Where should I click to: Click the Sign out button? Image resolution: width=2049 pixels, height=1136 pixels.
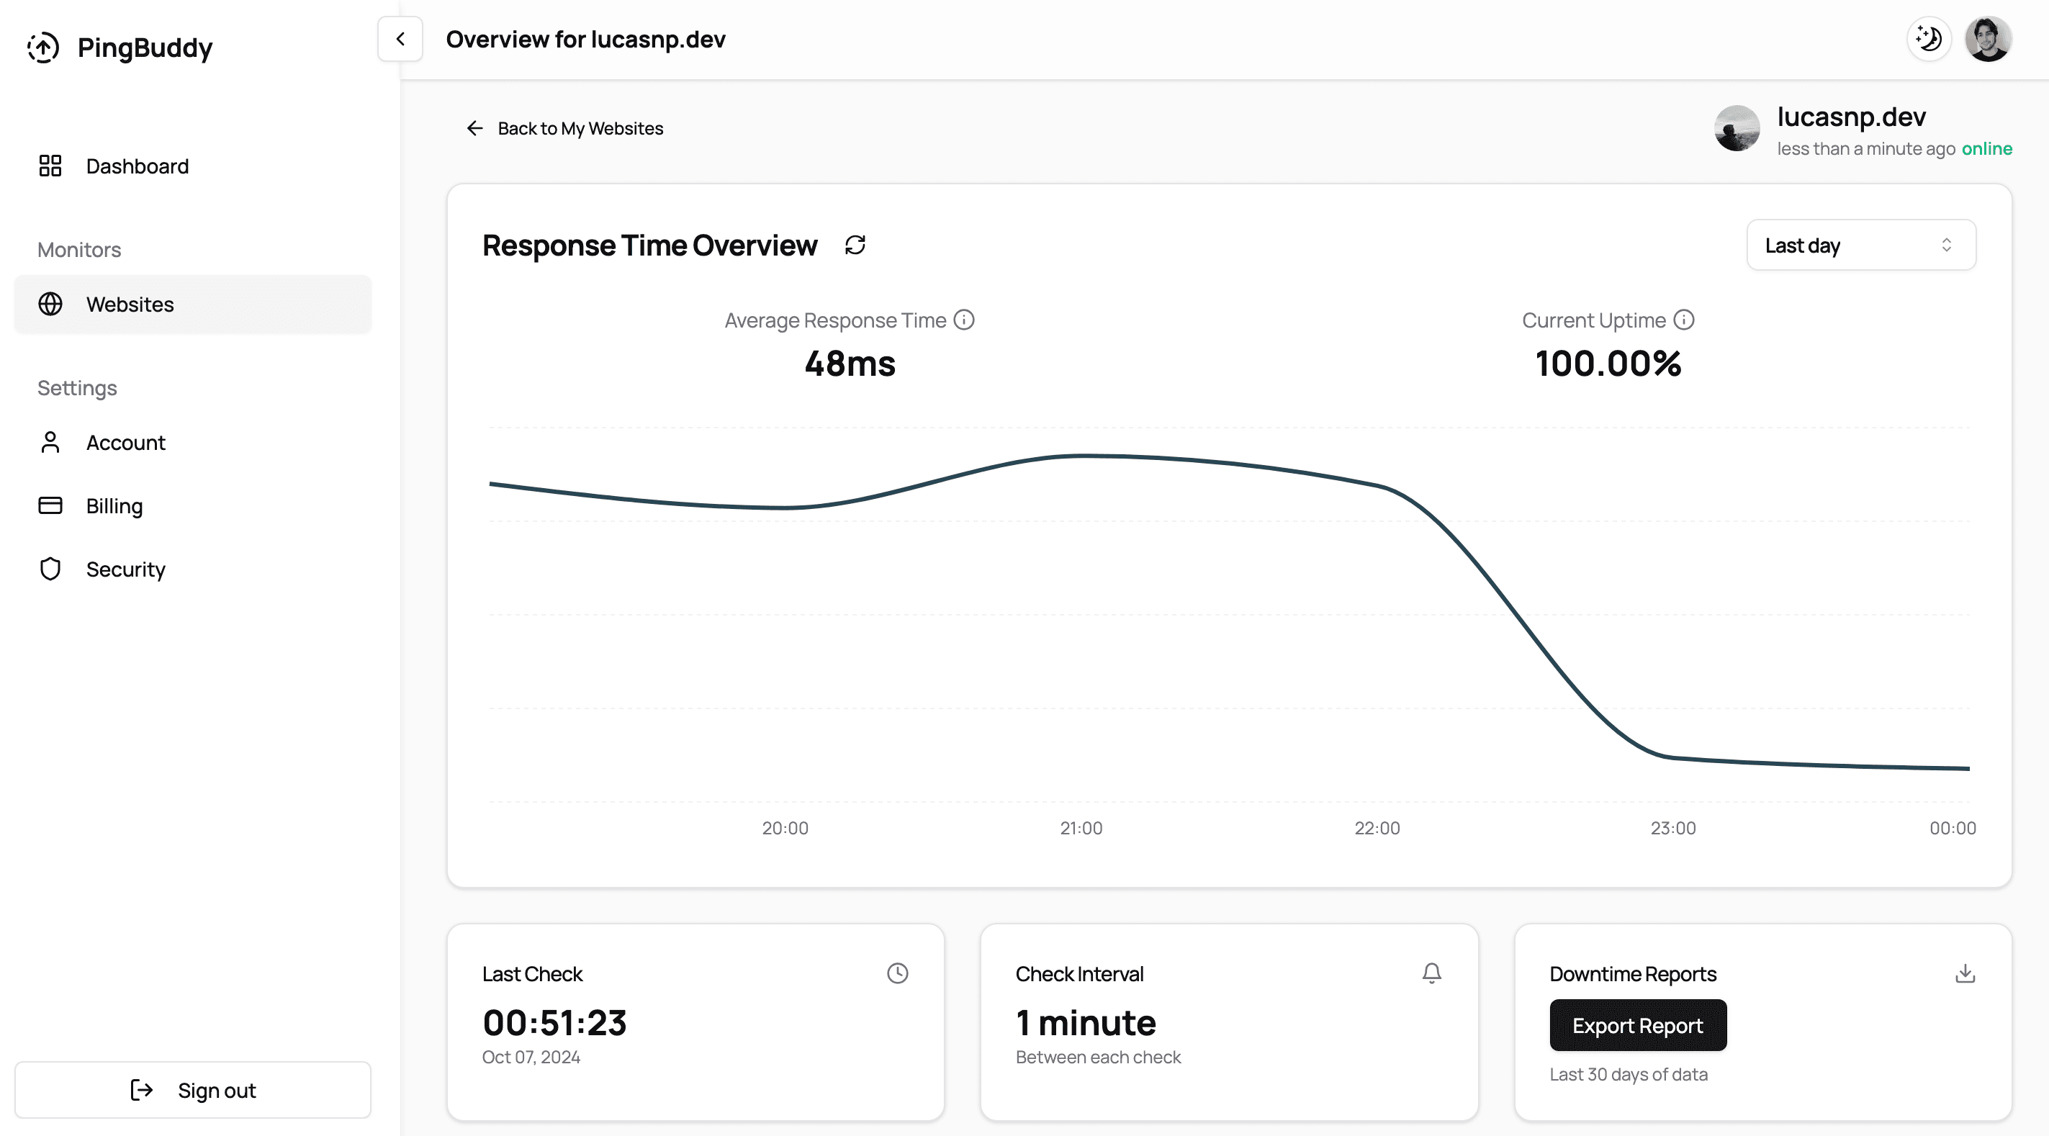[x=192, y=1090]
